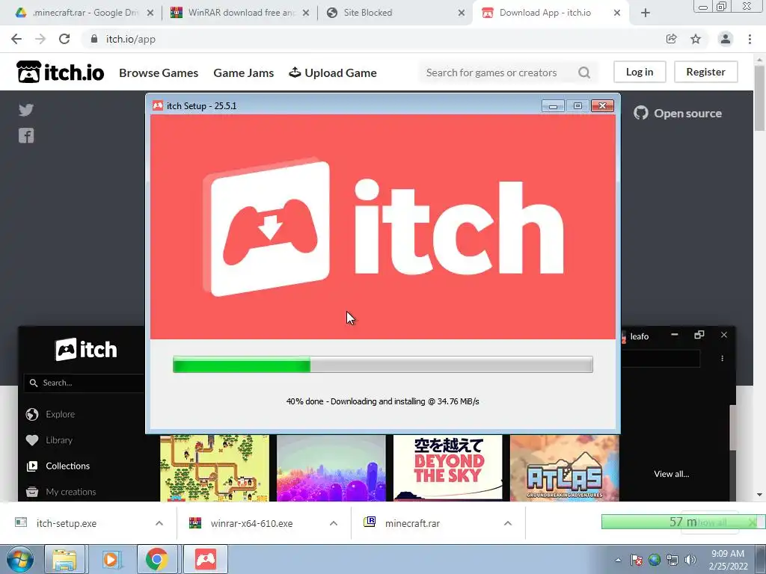Viewport: 766px width, 574px height.
Task: Click the GitHub Open source icon
Action: pos(641,113)
